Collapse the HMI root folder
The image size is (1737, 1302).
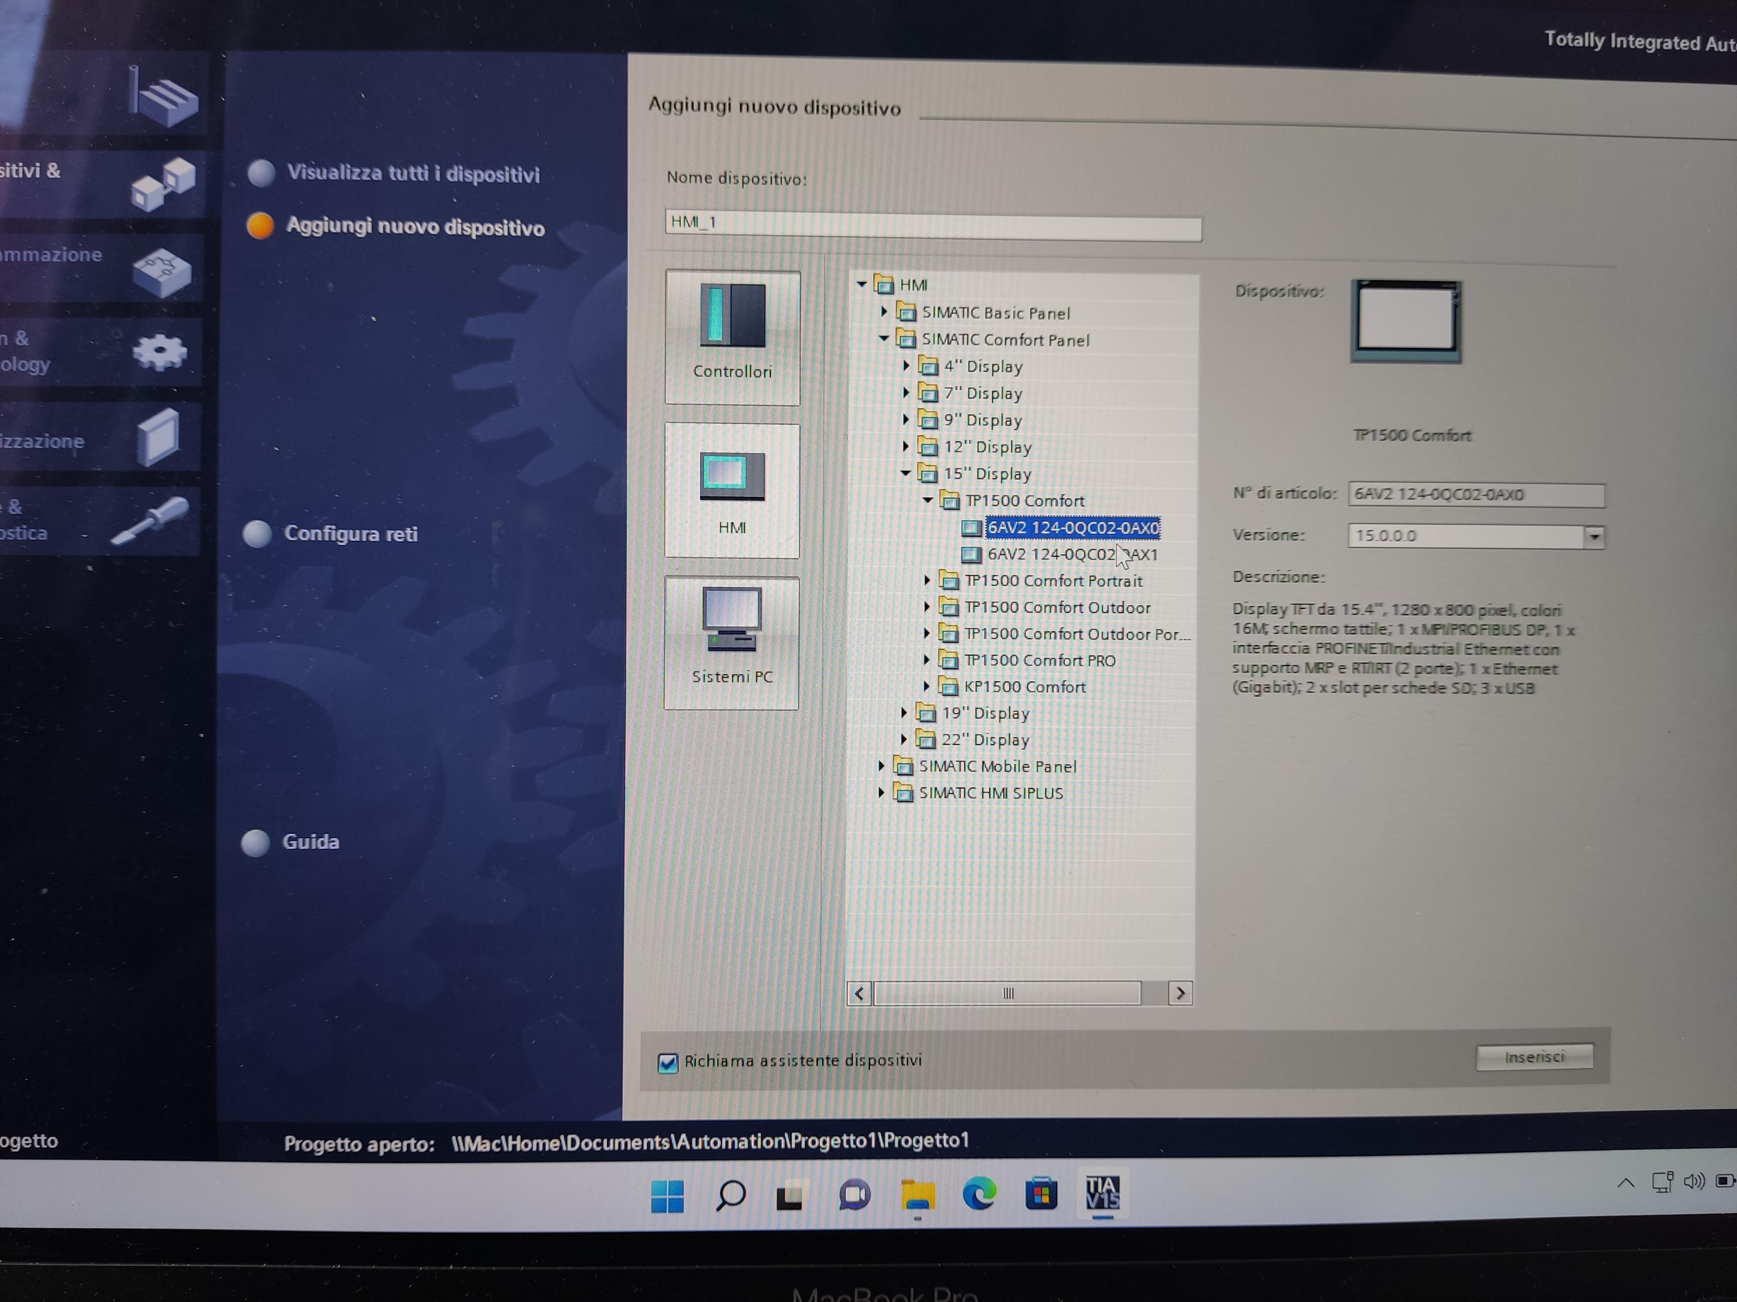coord(862,284)
